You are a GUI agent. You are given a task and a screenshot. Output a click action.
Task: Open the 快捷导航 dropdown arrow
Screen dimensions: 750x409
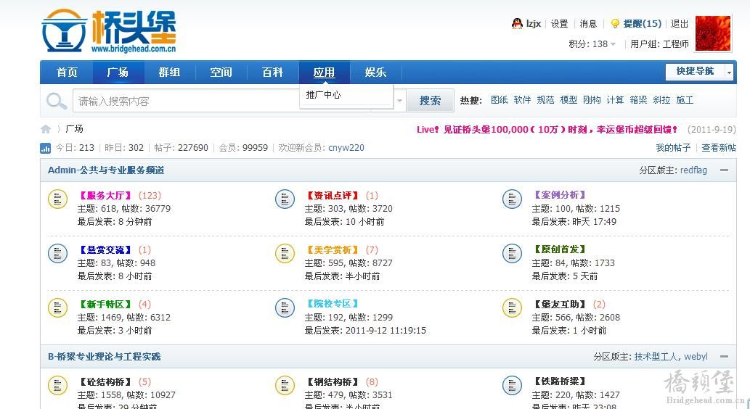(x=729, y=72)
